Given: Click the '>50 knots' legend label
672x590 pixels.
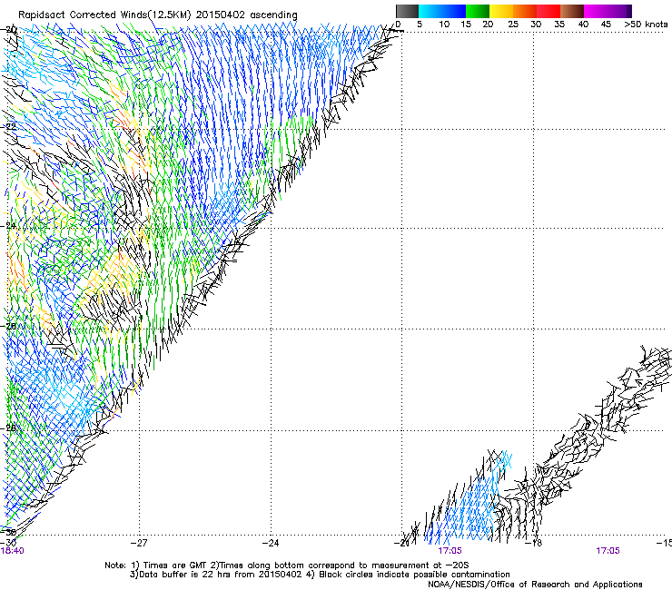Looking at the screenshot, I should click(x=646, y=25).
